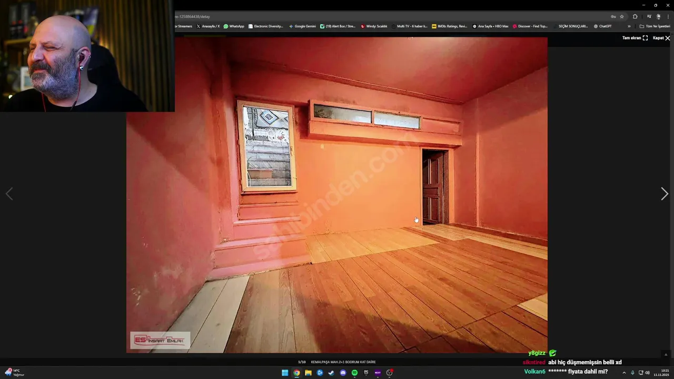Open the volume tray icon
Viewport: 674px width, 379px height.
tap(647, 373)
